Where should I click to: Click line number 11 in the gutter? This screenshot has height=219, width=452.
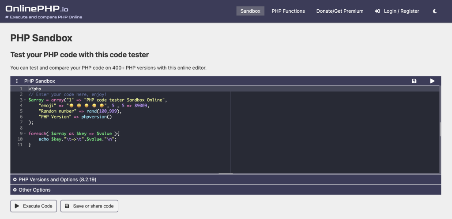[20, 145]
